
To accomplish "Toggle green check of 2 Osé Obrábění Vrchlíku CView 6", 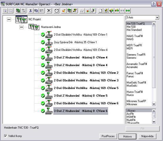I will click(x=43, y=103).
